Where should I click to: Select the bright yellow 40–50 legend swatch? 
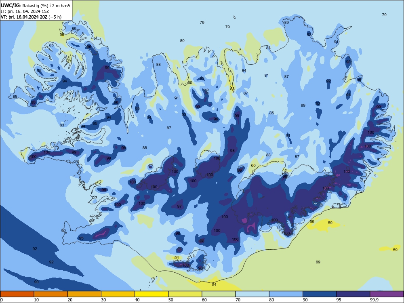point(151,294)
